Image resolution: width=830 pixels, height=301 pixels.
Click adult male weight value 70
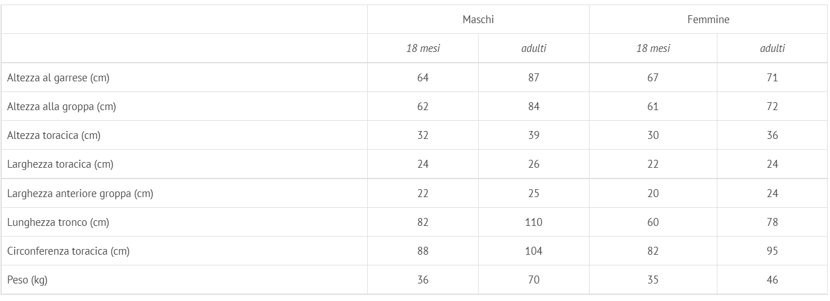534,280
